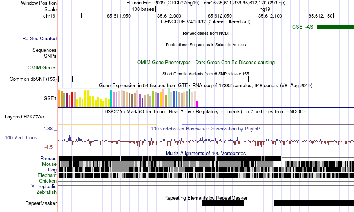
Task: Click the SNPs track label
Action: [50, 56]
